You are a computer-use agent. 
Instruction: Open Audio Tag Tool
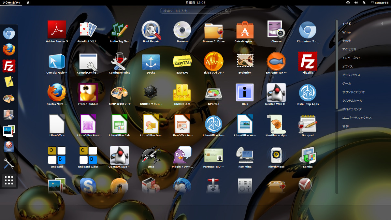click(x=120, y=30)
